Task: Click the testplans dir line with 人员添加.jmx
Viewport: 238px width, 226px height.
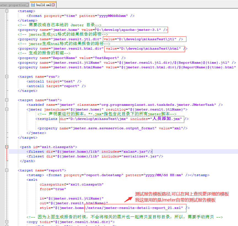Action: pos(112,119)
